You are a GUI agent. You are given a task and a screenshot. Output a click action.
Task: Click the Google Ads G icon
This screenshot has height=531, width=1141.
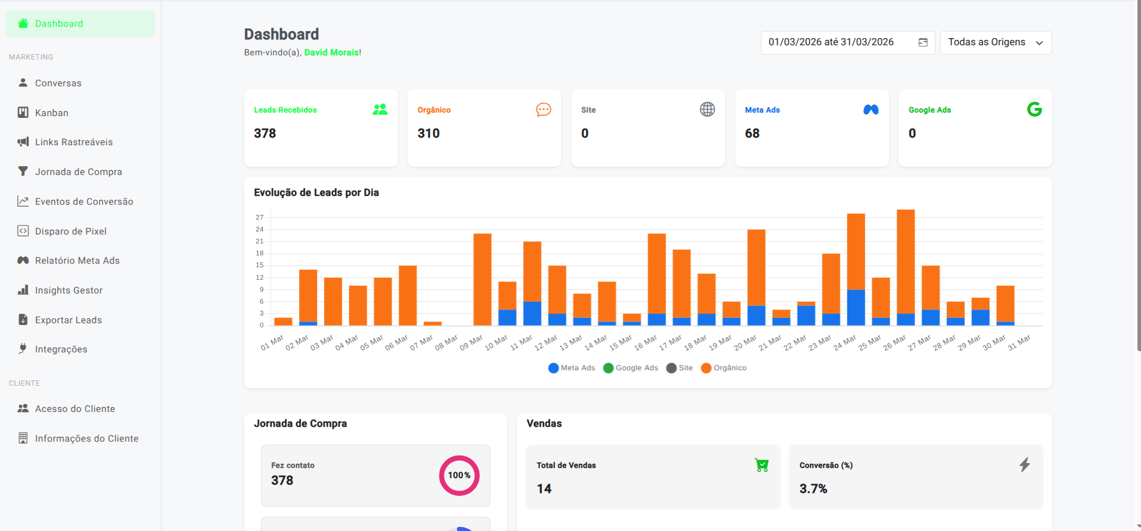pyautogui.click(x=1034, y=109)
